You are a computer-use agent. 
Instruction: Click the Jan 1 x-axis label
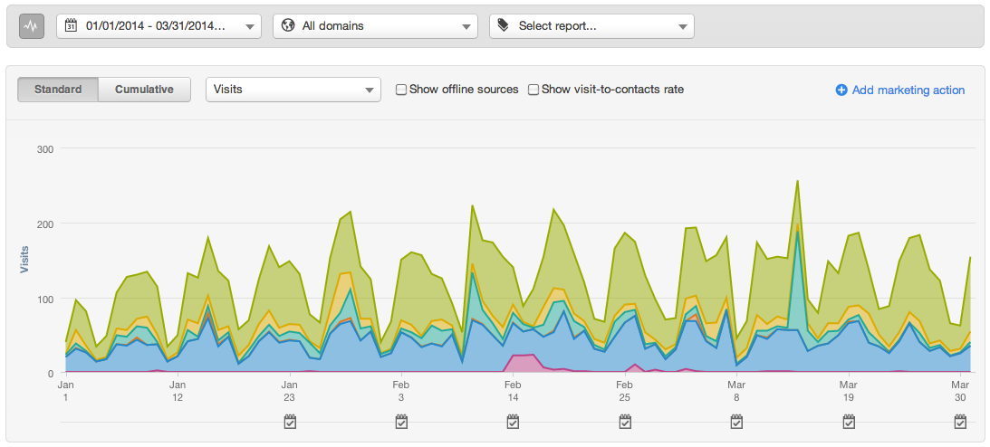pos(65,391)
